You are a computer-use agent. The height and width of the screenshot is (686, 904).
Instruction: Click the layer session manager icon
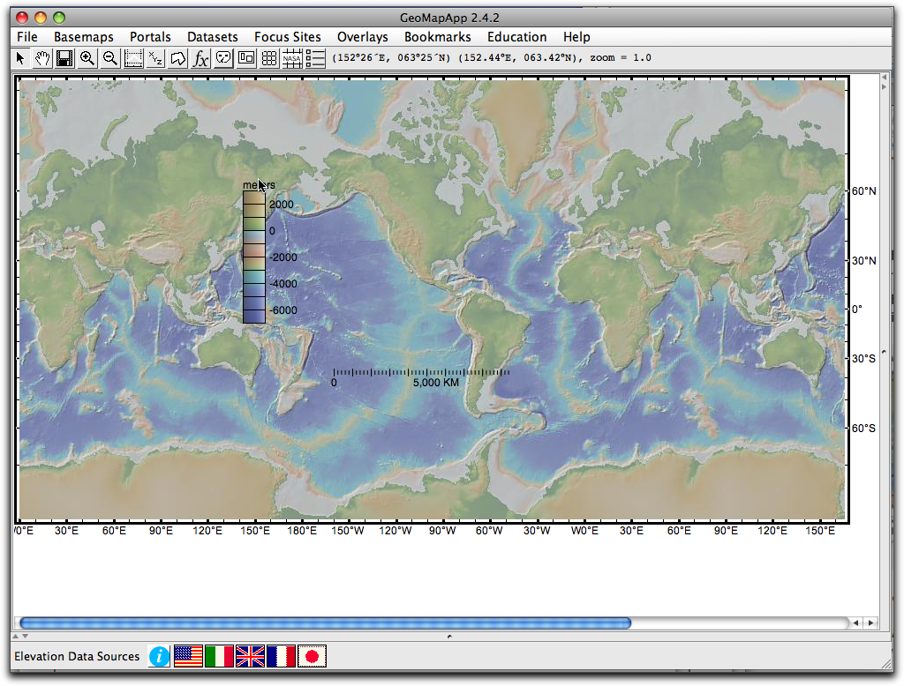[314, 58]
